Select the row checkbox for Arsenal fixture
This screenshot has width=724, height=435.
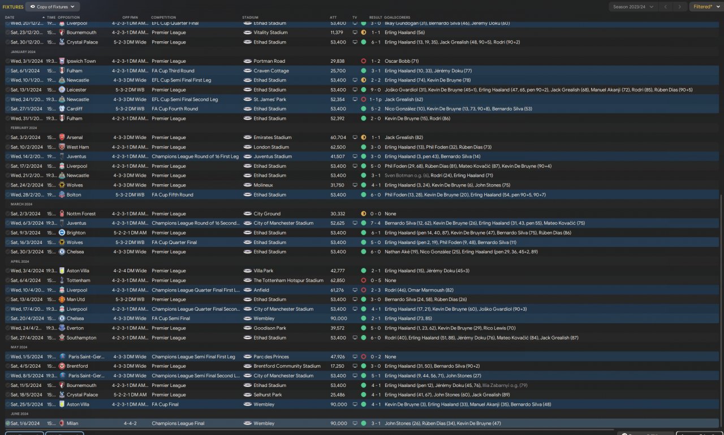point(7,137)
